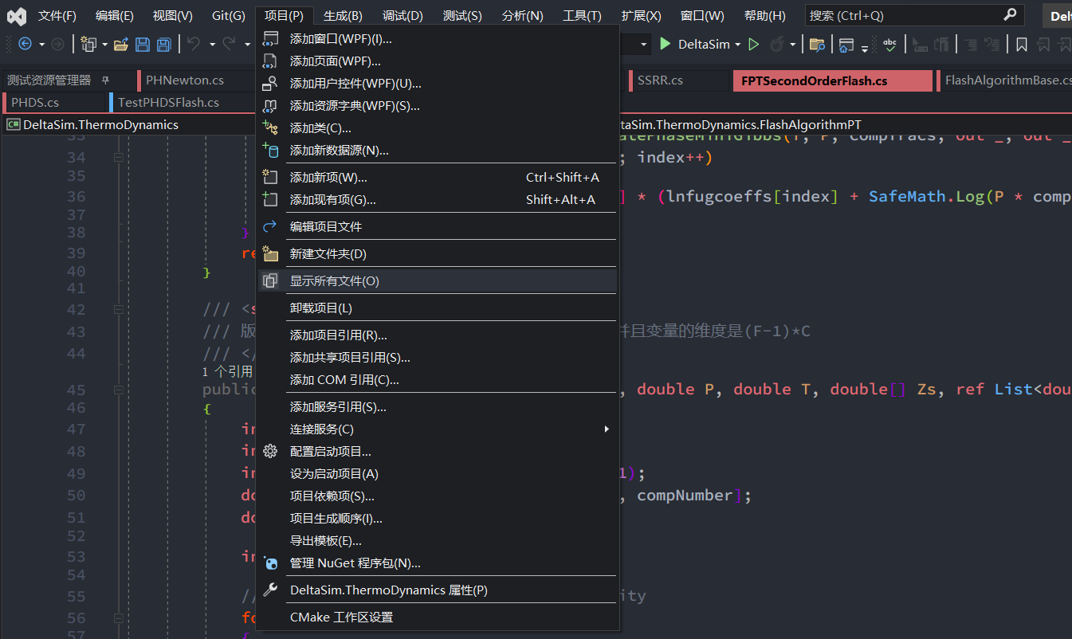The width and height of the screenshot is (1072, 639).
Task: Collapse the code block at line 34
Action: click(x=118, y=158)
